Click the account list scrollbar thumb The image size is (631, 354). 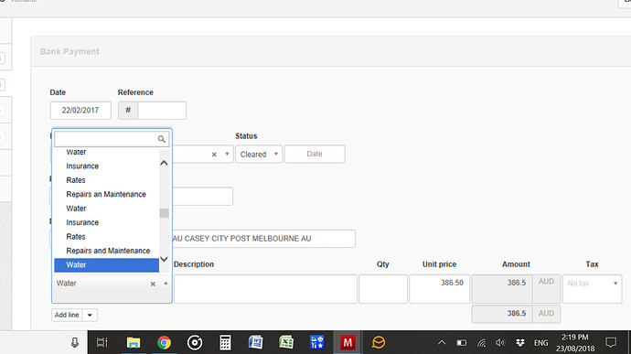coord(164,213)
